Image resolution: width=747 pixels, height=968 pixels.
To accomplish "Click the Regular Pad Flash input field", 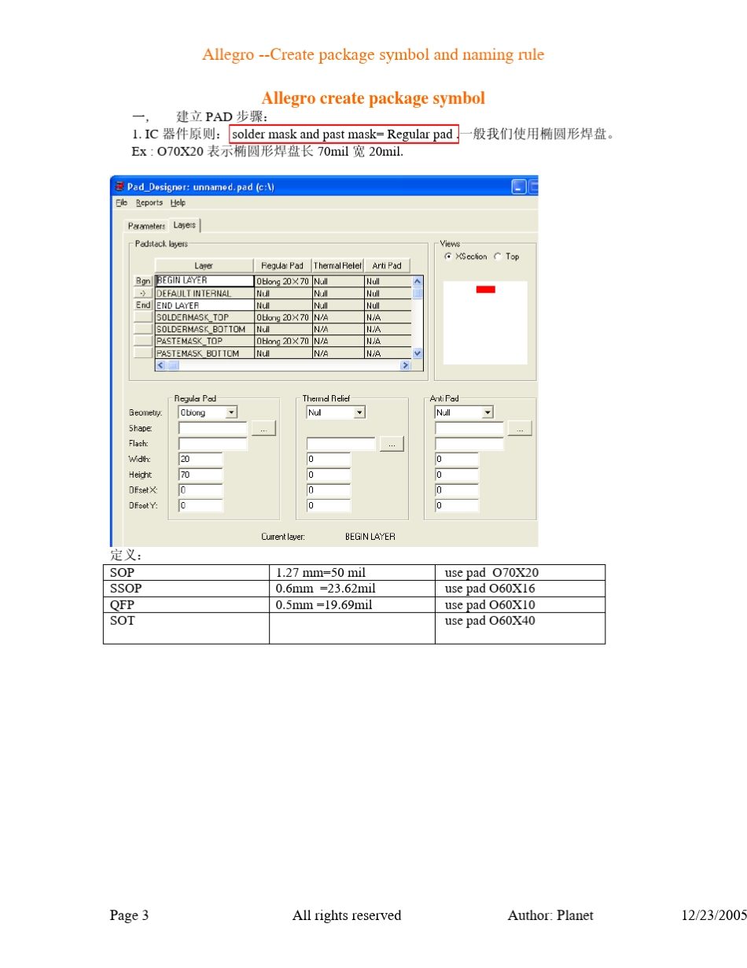I will [x=212, y=444].
